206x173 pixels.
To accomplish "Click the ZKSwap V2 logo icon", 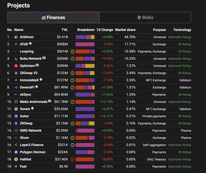I will [16, 73].
